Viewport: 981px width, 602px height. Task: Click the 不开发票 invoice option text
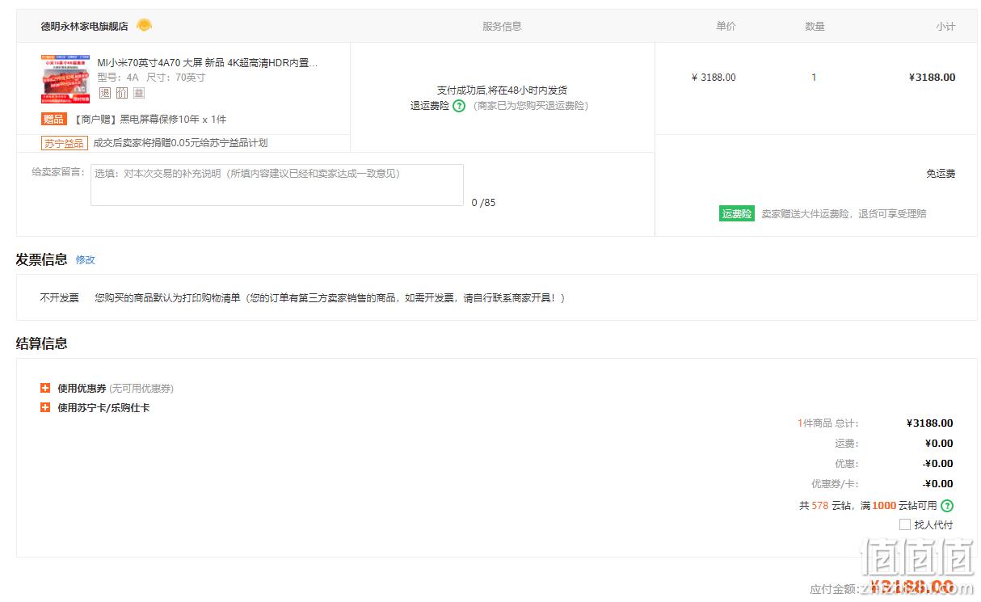coord(60,298)
